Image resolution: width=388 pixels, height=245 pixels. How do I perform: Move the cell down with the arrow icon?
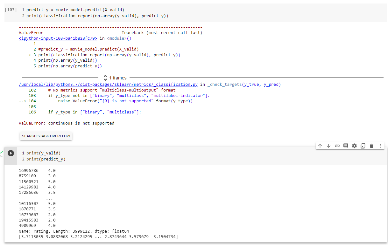[328, 146]
